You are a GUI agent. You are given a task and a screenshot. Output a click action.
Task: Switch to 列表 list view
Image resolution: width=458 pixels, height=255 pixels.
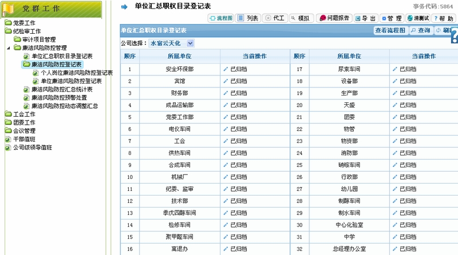click(x=248, y=18)
